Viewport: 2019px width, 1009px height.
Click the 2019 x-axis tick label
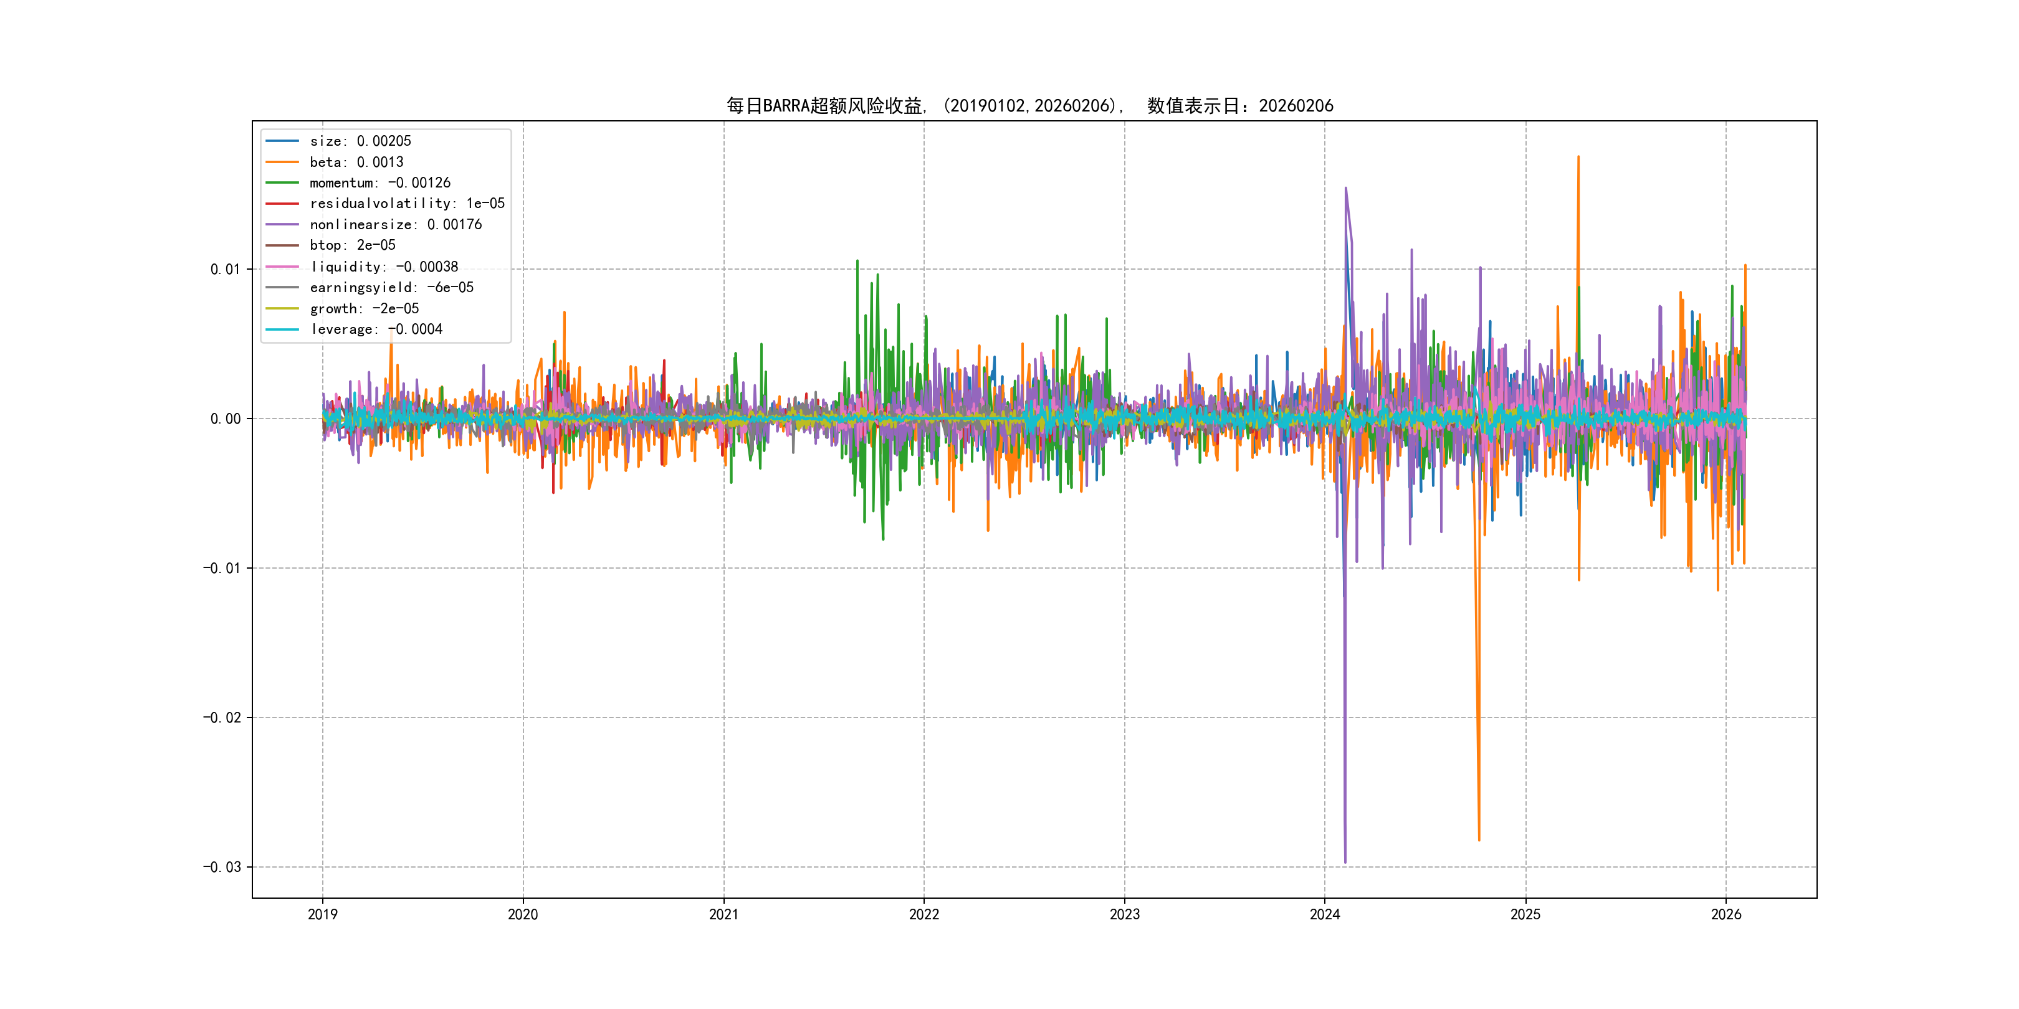[323, 914]
